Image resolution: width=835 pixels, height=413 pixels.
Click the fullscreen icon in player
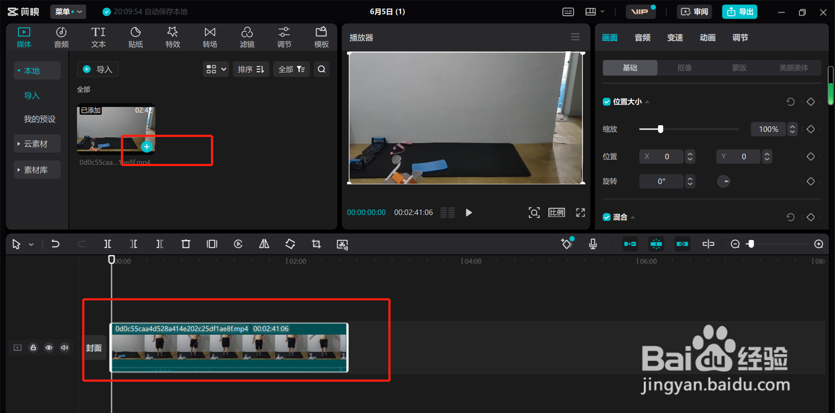(581, 213)
